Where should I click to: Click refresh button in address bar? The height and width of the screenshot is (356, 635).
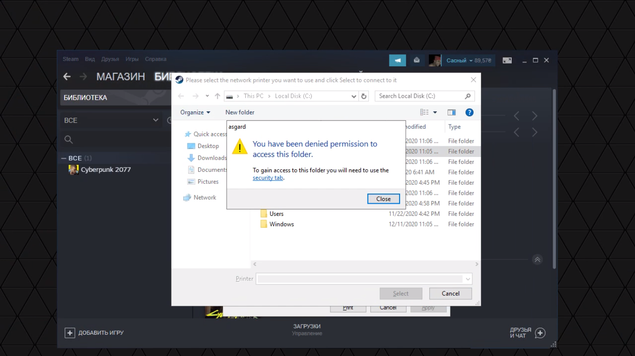[x=364, y=96]
